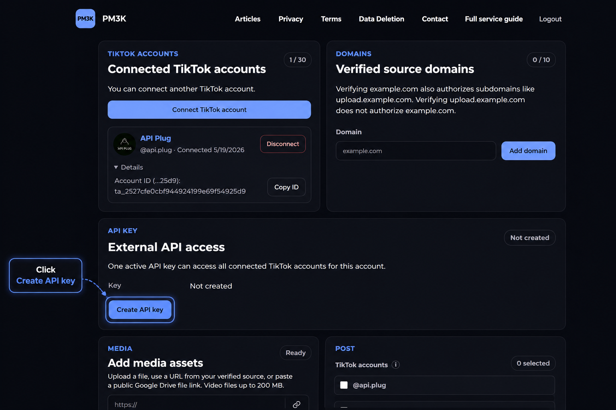The height and width of the screenshot is (410, 616).
Task: Click the Add media assets heading
Action: click(x=156, y=363)
